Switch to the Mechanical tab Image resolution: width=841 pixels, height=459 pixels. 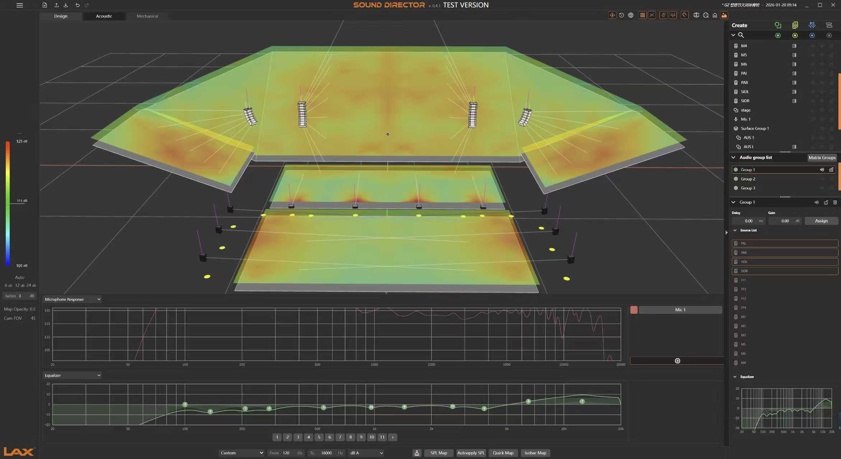pyautogui.click(x=147, y=16)
